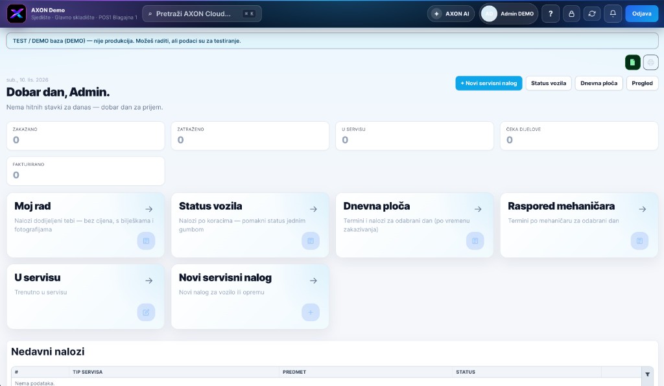Click the TEST / DEMO baza banner text
The height and width of the screenshot is (386, 664).
click(x=126, y=41)
